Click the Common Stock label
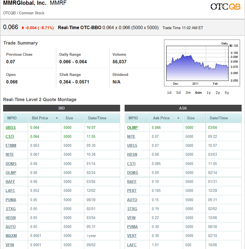 pos(33,13)
